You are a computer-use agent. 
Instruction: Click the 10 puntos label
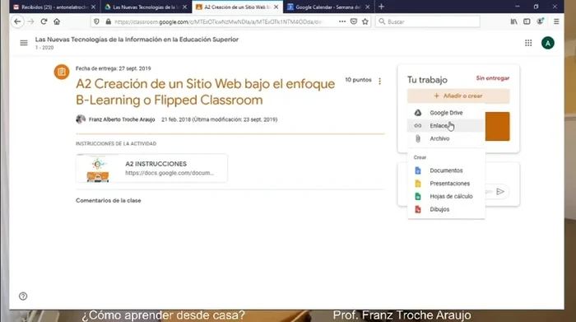tap(358, 80)
